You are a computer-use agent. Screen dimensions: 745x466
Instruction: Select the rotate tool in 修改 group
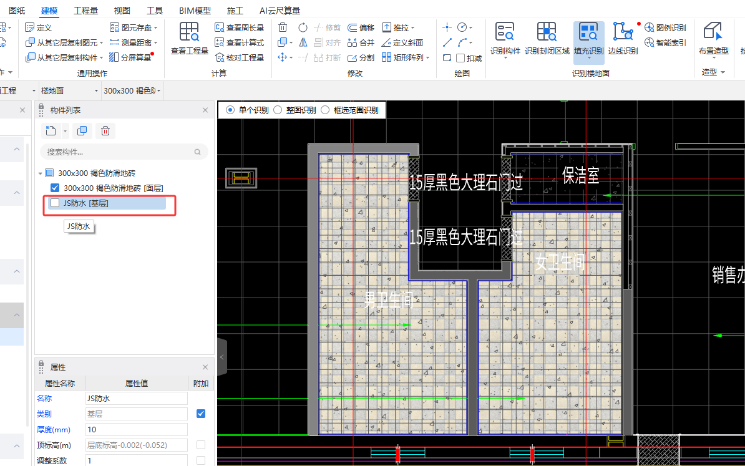pyautogui.click(x=303, y=27)
